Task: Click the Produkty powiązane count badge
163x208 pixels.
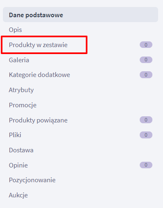Action: point(146,120)
